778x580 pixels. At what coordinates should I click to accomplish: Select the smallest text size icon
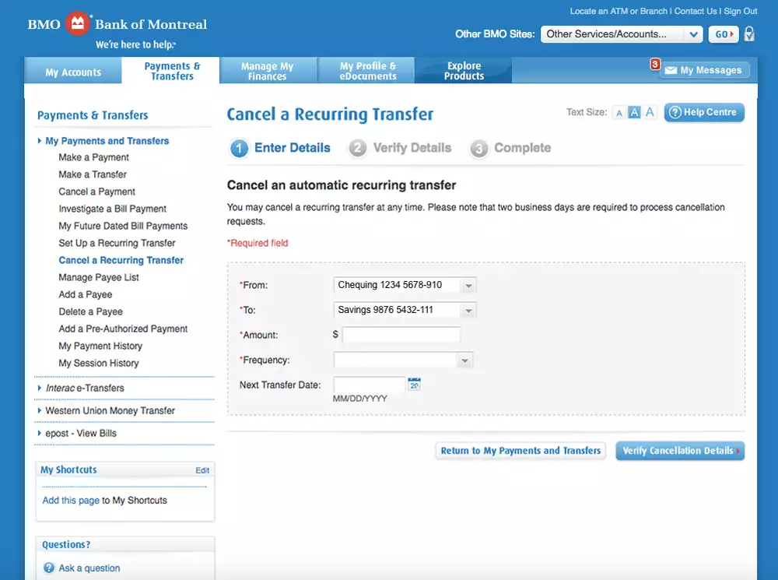click(x=619, y=113)
